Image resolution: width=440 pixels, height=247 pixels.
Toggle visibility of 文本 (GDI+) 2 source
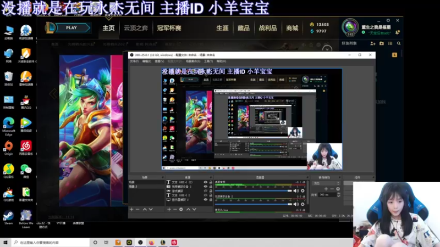click(x=205, y=195)
